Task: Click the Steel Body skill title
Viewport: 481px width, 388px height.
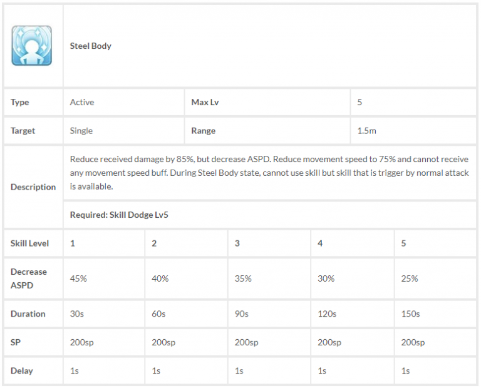Action: tap(91, 46)
